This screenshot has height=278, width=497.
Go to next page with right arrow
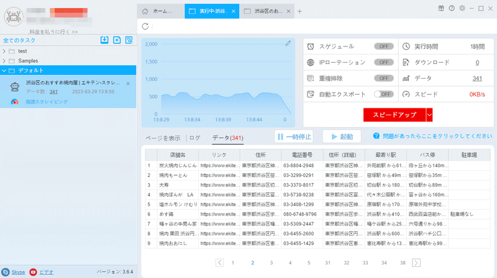click(416, 263)
